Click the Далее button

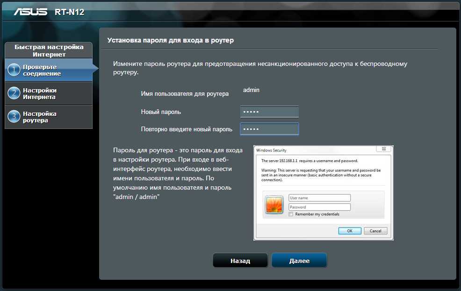pos(299,261)
